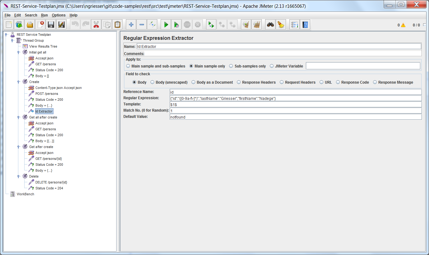
Task: Click the Clear All results icon
Action: pos(257,25)
